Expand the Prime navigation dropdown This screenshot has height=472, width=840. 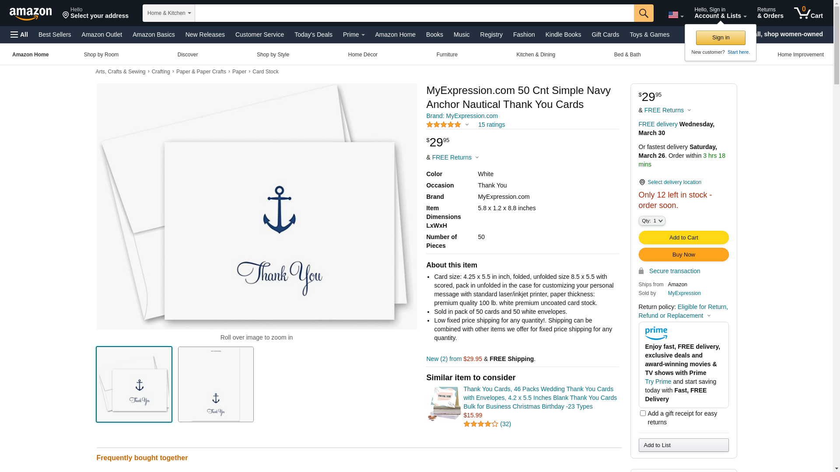coord(353,35)
